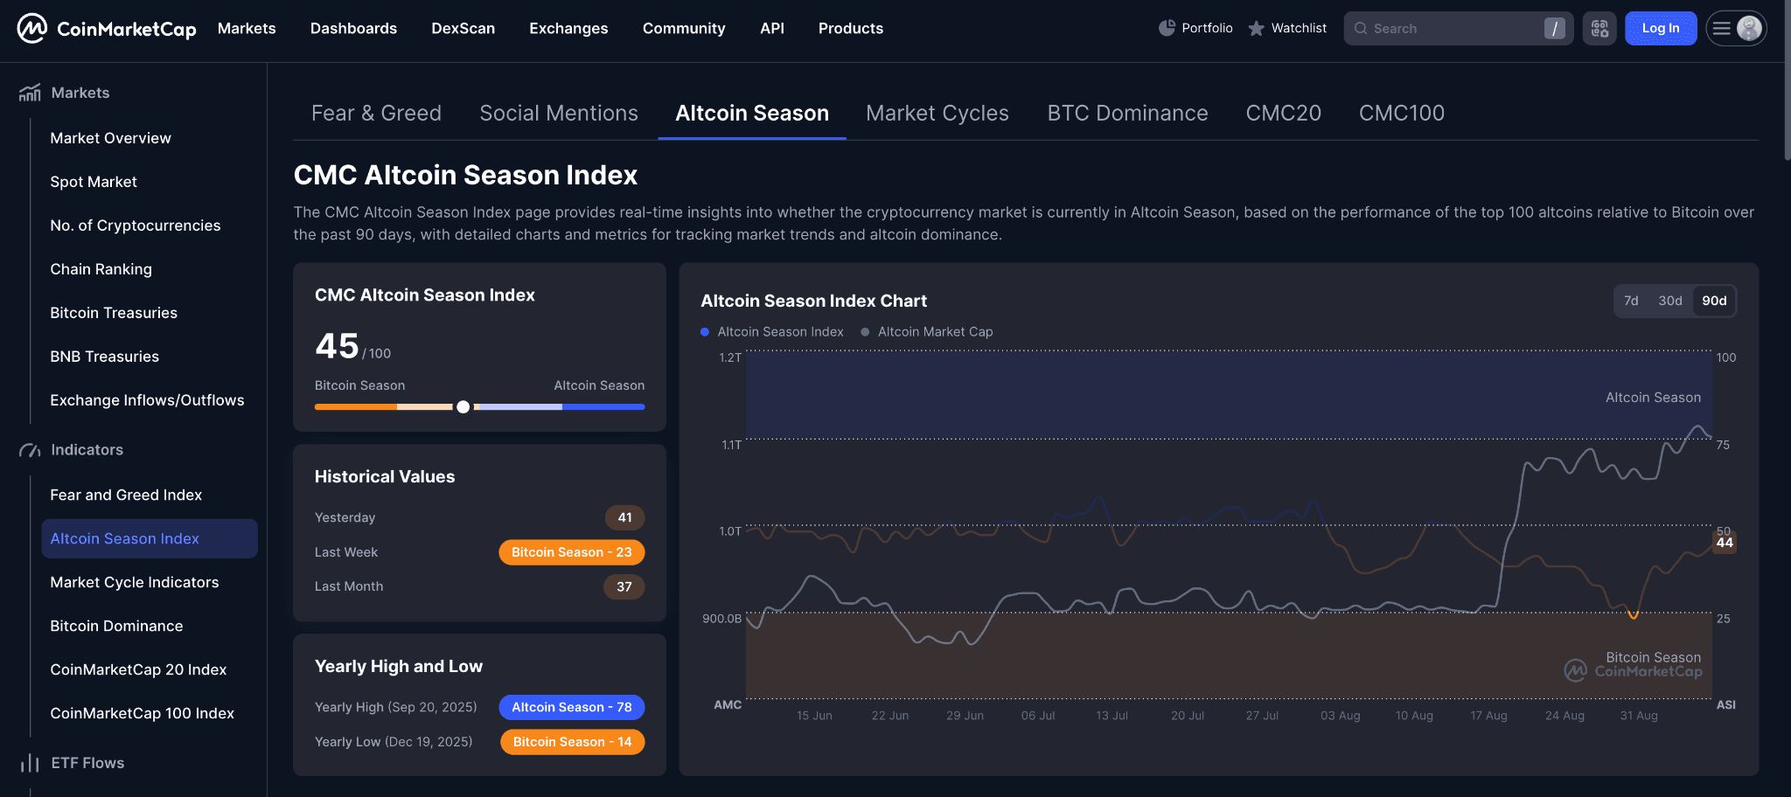Switch to the Social Mentions tab
Viewport: 1791px width, 797px height.
(x=559, y=114)
